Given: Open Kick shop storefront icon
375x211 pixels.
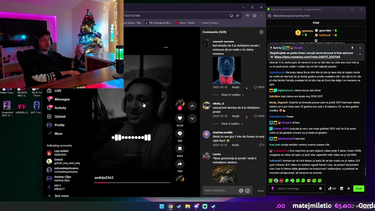Looking at the screenshot, I should [341, 188].
